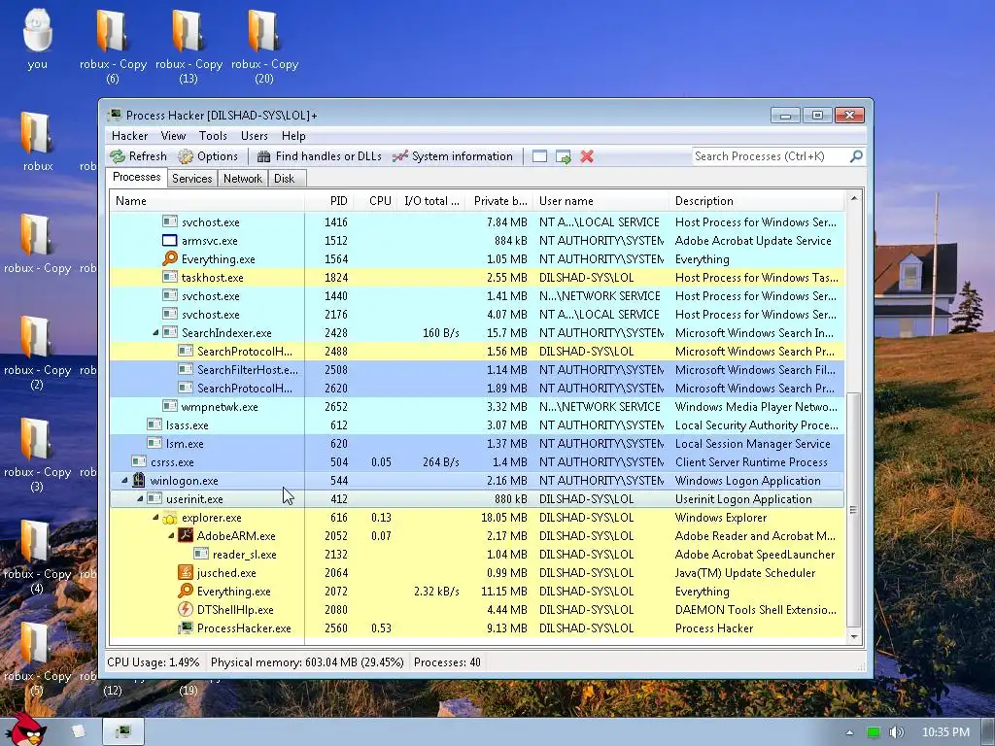995x746 pixels.
Task: Click the scroll down arrow of process list
Action: pyautogui.click(x=854, y=636)
